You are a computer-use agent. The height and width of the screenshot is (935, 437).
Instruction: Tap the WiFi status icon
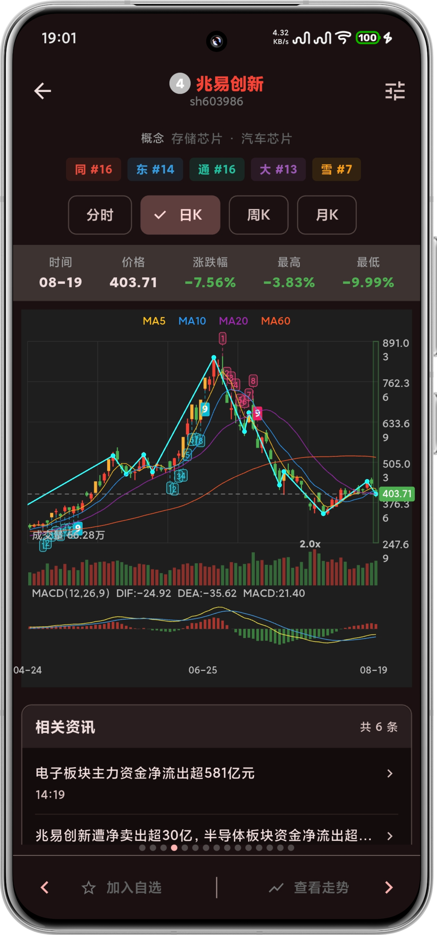(343, 37)
